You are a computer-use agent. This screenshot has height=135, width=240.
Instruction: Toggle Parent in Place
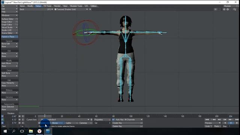point(10,37)
